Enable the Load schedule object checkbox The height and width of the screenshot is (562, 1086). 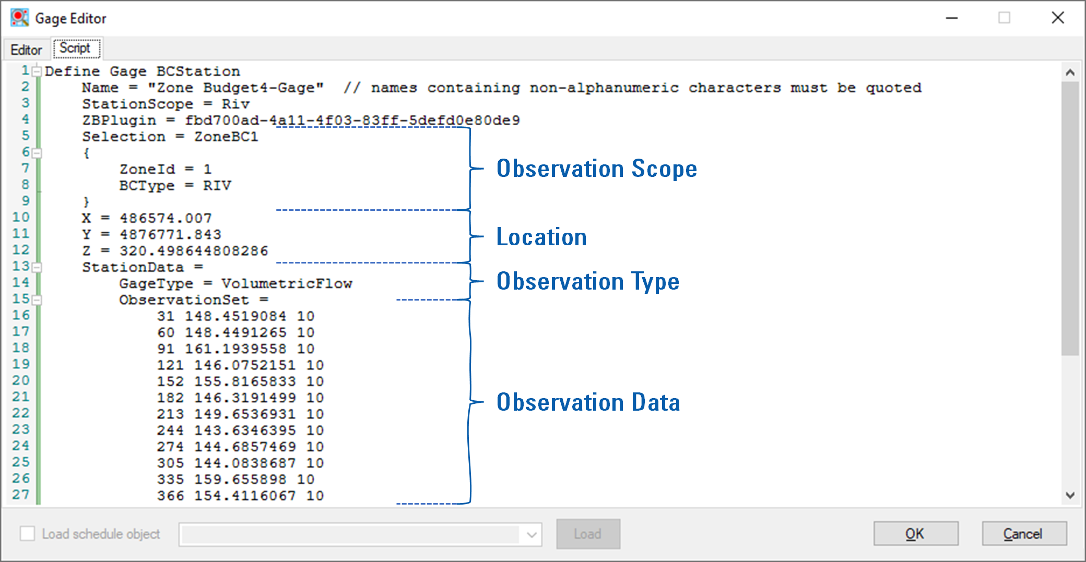27,534
